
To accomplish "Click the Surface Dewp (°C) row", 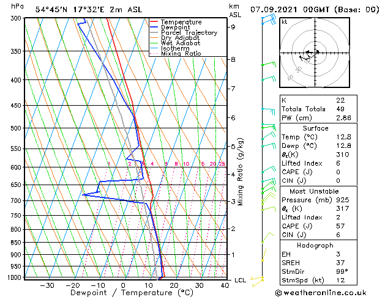I will pyautogui.click(x=318, y=146).
